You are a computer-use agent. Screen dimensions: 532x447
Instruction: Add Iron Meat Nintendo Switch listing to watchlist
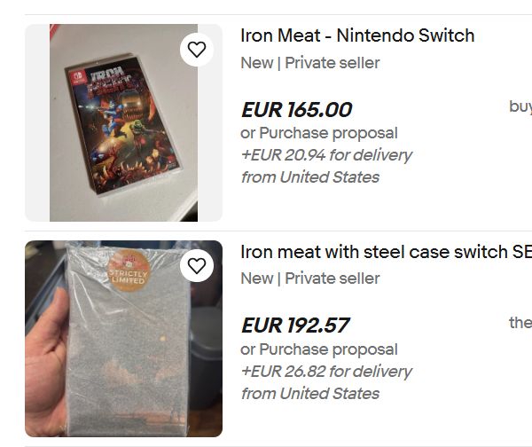point(197,50)
